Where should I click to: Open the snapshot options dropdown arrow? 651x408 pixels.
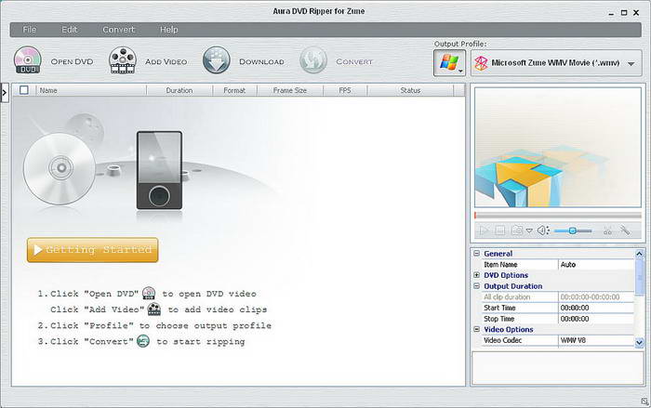click(529, 230)
